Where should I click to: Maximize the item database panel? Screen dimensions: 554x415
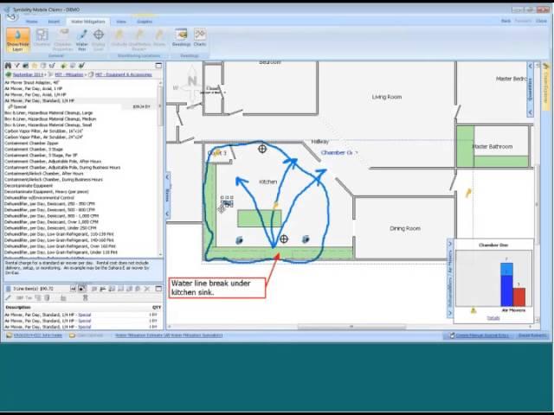coord(158,66)
